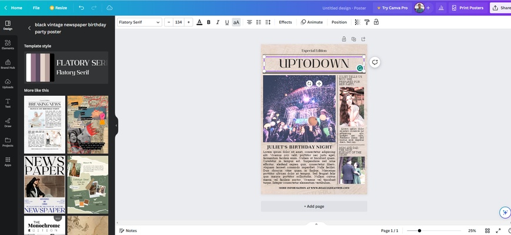
Task: Toggle uppercase aA formatting
Action: (x=236, y=22)
